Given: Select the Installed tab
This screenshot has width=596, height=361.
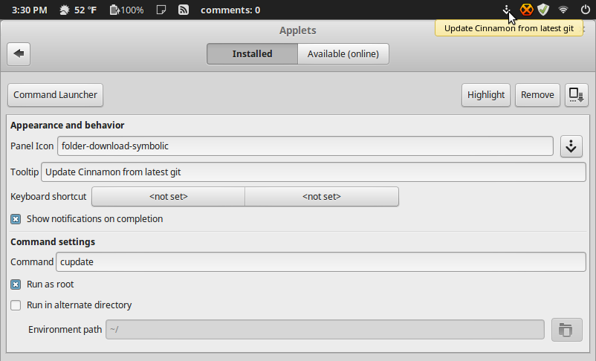Looking at the screenshot, I should tap(253, 54).
